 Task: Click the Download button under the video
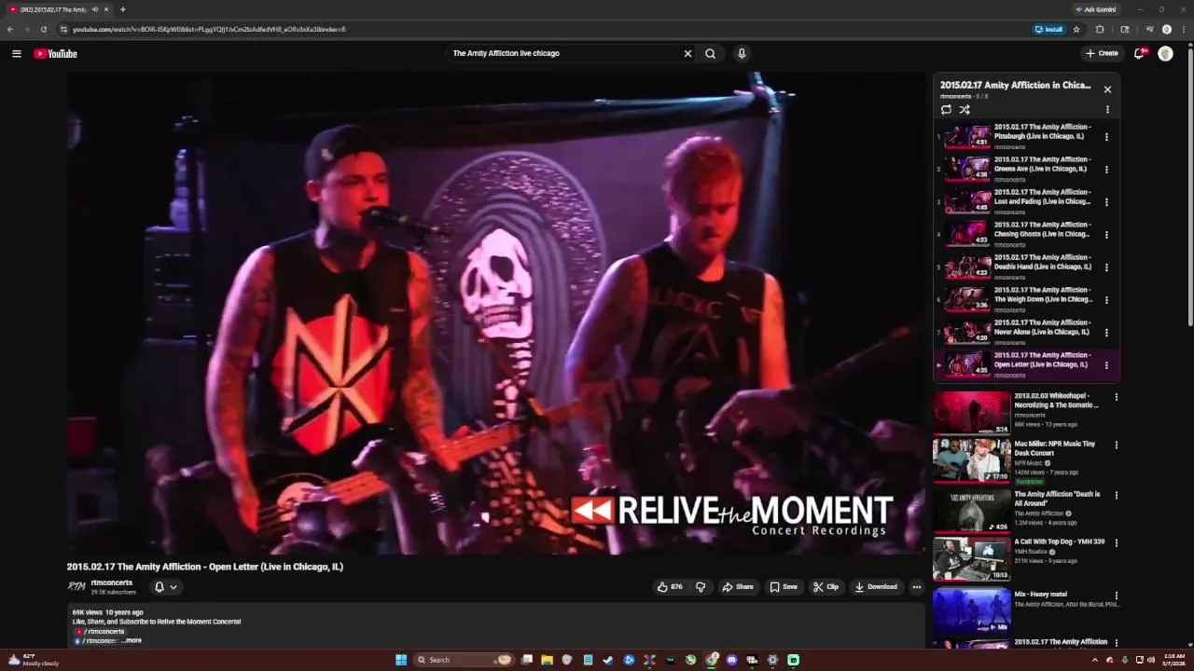(x=876, y=587)
